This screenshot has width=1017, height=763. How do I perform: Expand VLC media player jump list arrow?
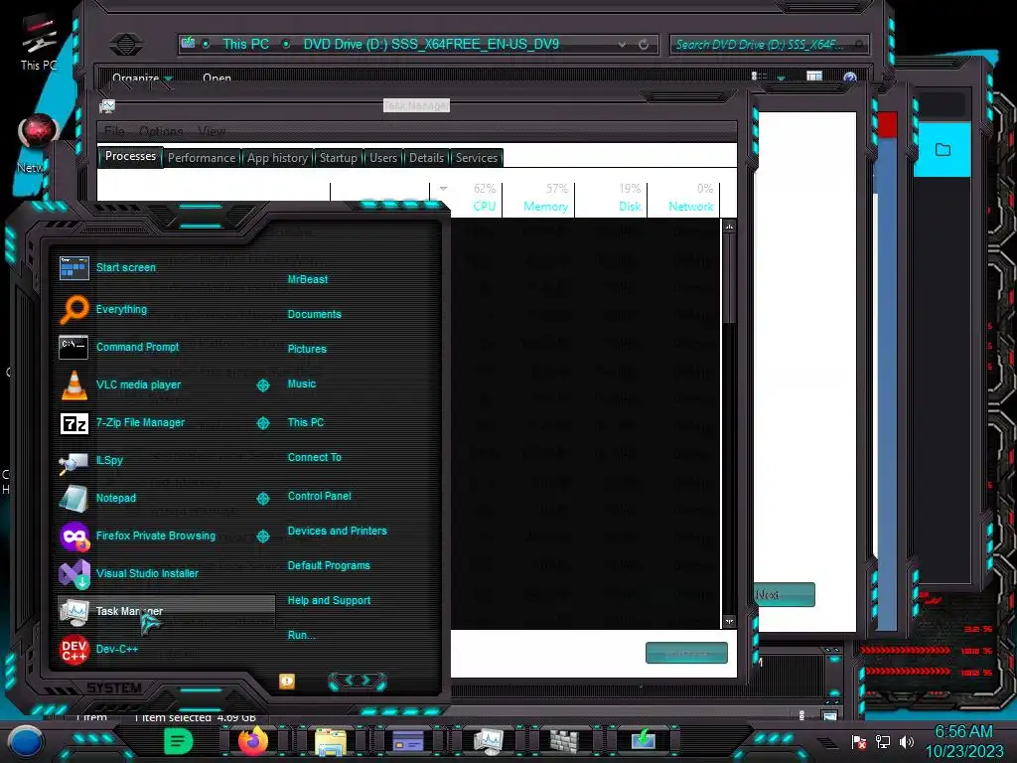coord(263,385)
